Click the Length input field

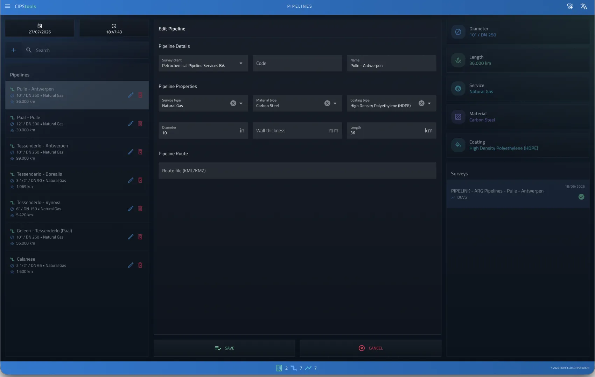coord(392,130)
